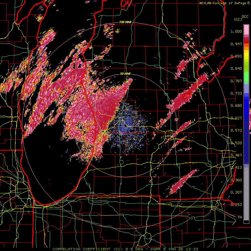Click the NEXLAB-College of DuPage label
Screen dimensions: 251x251
pos(223,3)
